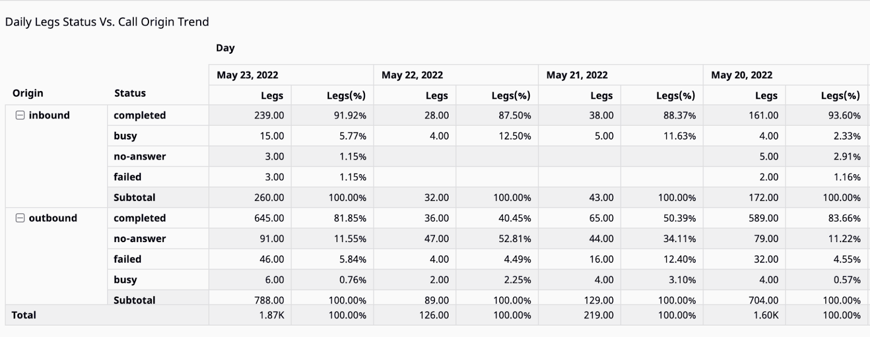Collapse the outbound origin group
The width and height of the screenshot is (870, 337).
pos(20,218)
